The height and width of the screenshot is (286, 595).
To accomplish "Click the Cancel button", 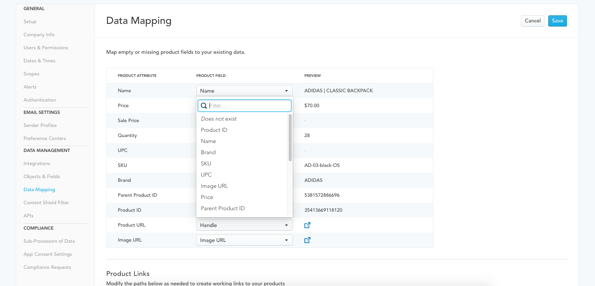I will coord(533,21).
